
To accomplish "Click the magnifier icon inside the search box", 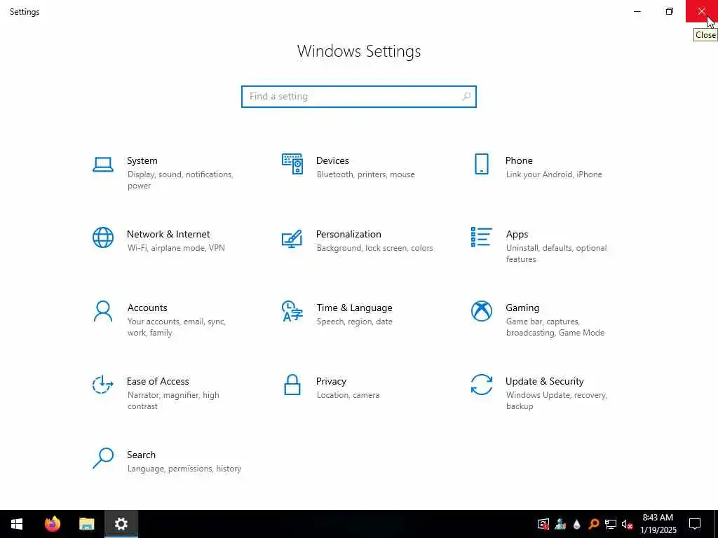I will point(466,97).
